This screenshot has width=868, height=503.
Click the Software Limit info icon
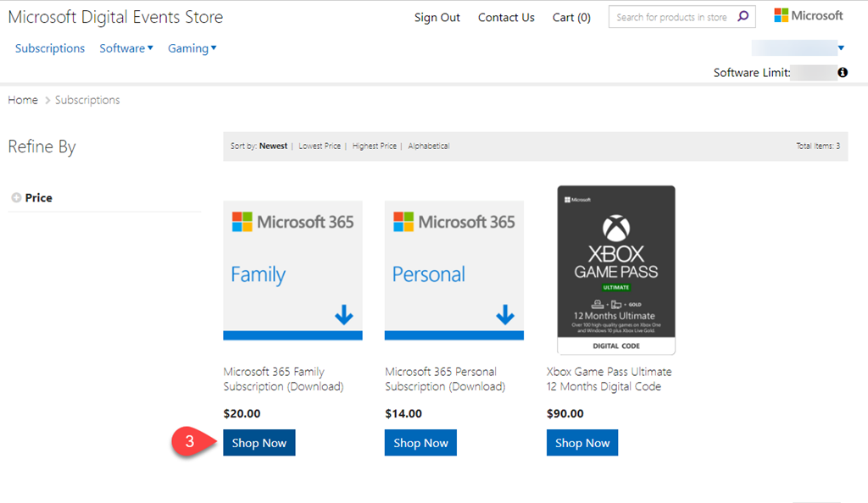click(x=843, y=73)
